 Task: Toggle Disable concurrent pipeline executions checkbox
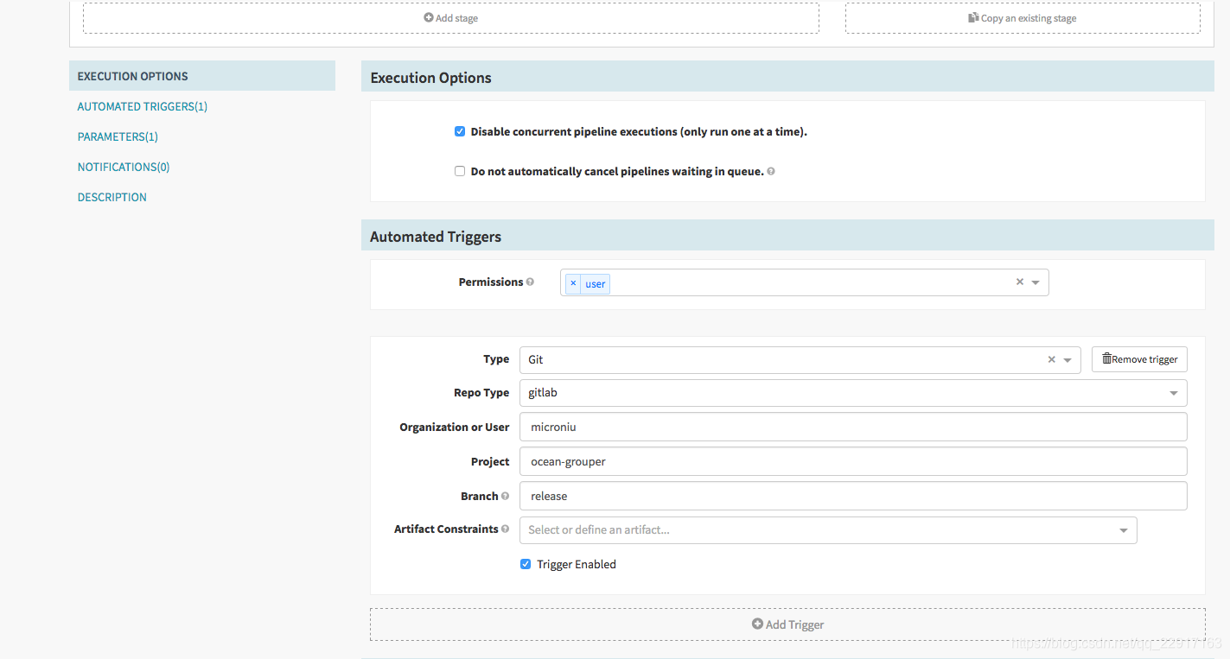(x=460, y=132)
